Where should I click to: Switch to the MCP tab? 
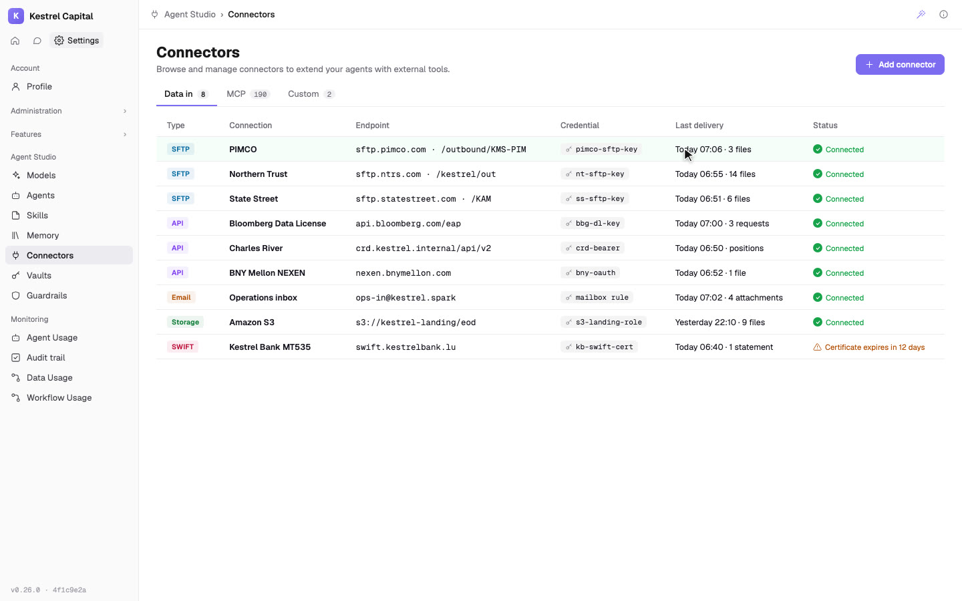[x=248, y=94]
